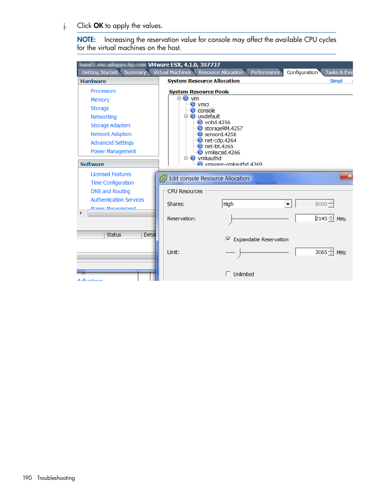Click the Limit slider handle
Screen dimensions: 370x493
[238, 253]
